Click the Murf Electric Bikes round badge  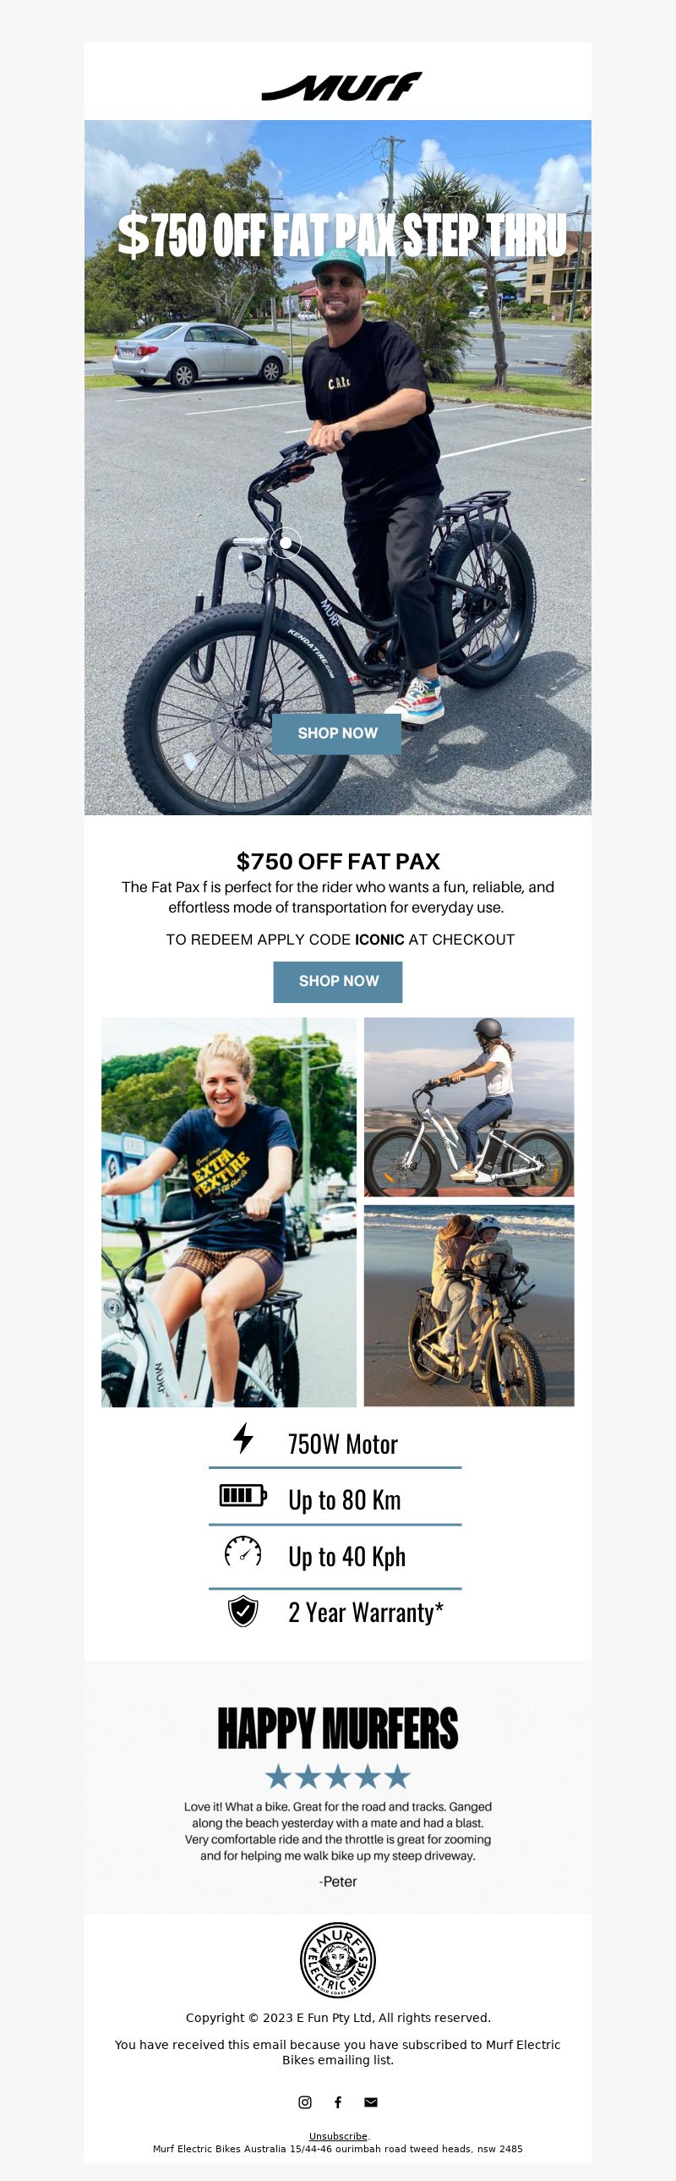pos(337,1959)
